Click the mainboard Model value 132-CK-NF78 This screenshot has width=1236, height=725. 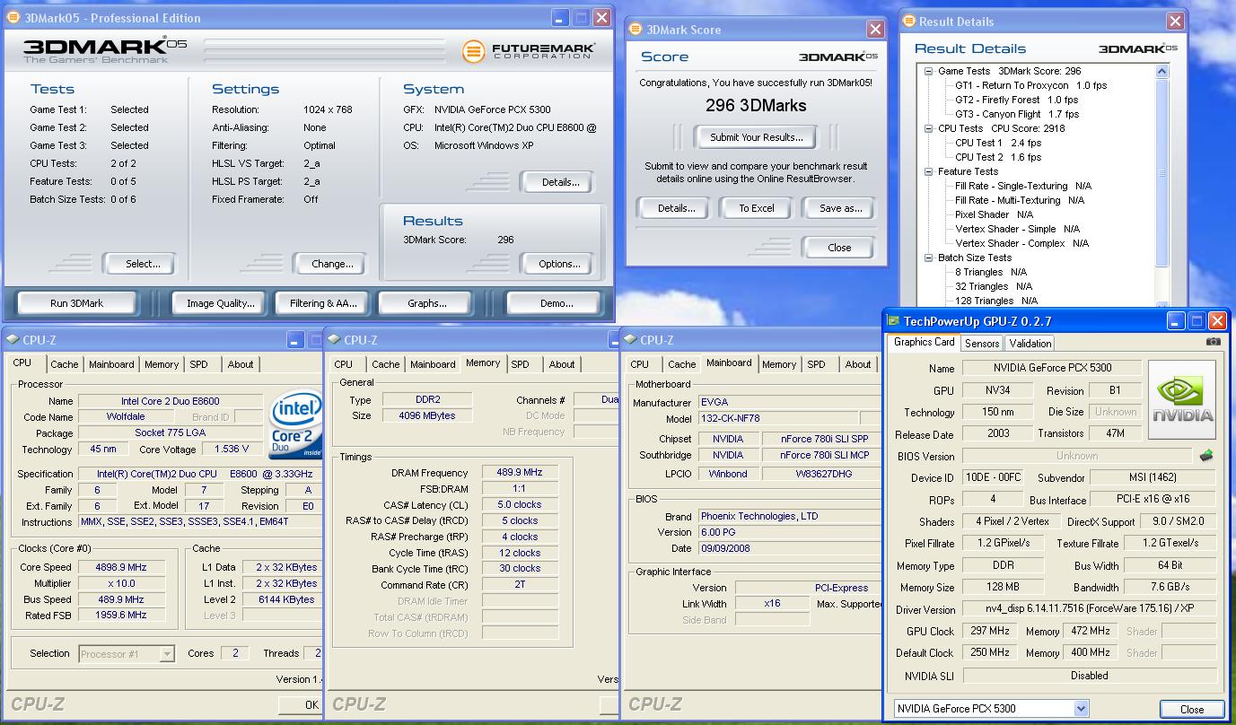point(777,419)
